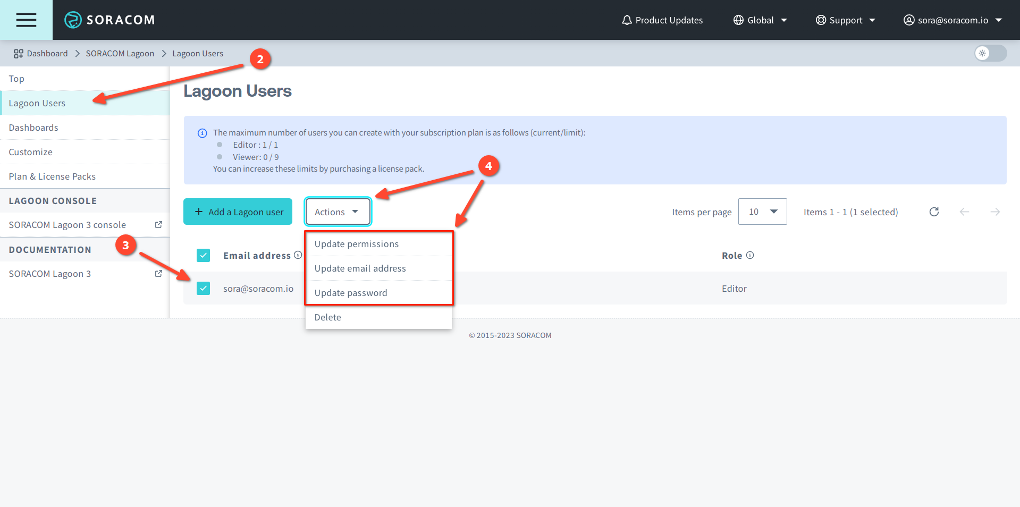
Task: Click the info icon beside Role column
Action: (x=750, y=255)
